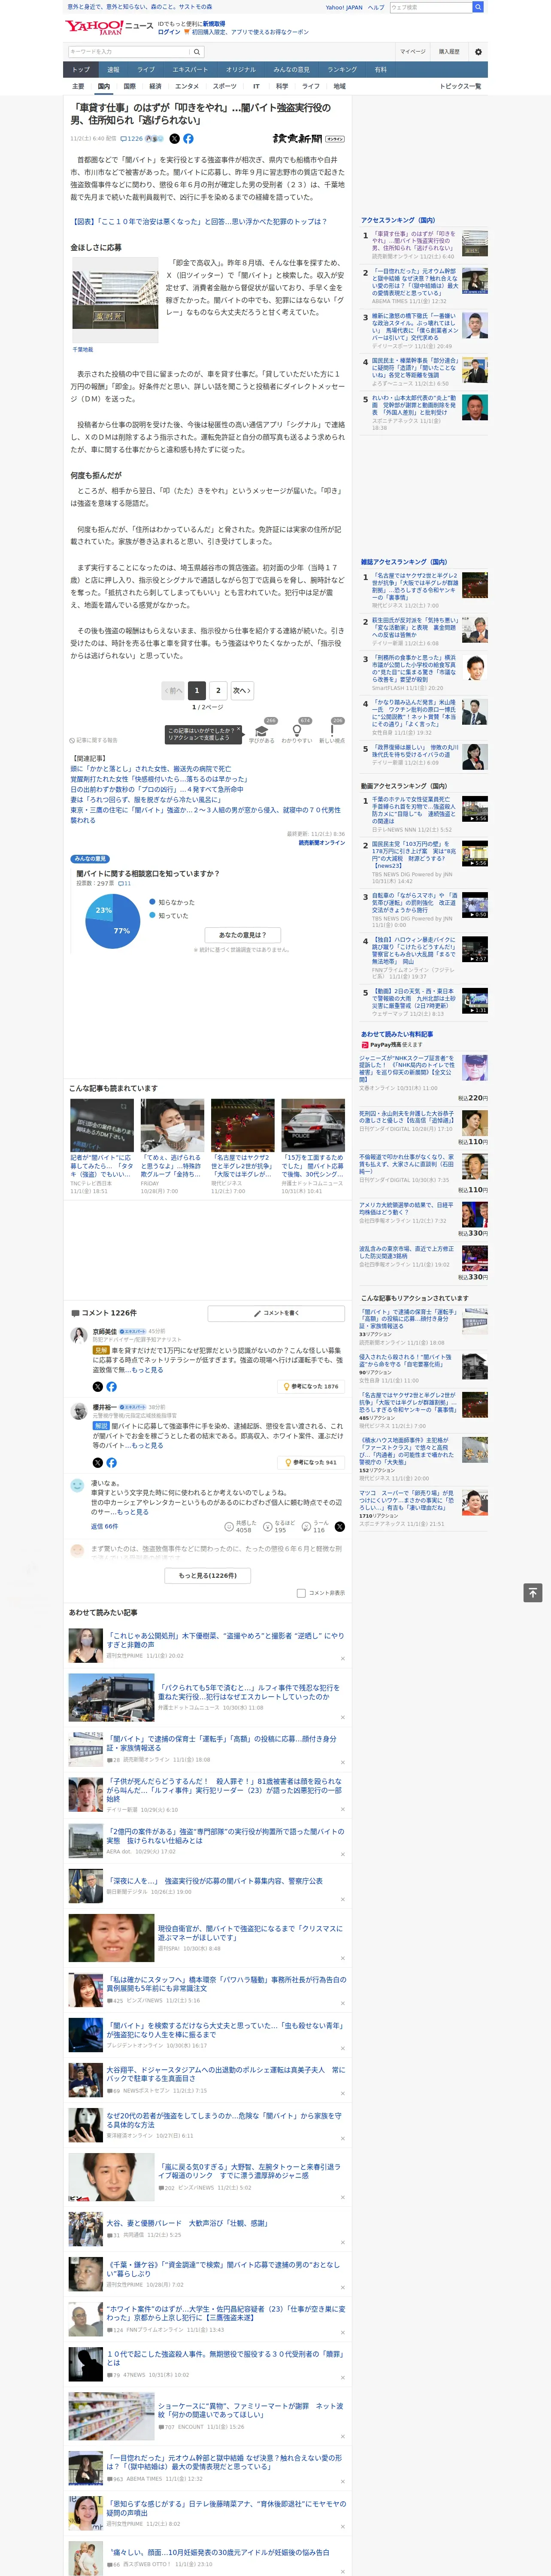The width and height of the screenshot is (551, 2576).
Task: Click ログイン link in header
Action: 169,32
